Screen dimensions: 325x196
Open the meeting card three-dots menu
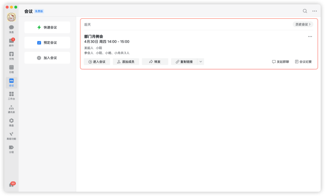(310, 37)
